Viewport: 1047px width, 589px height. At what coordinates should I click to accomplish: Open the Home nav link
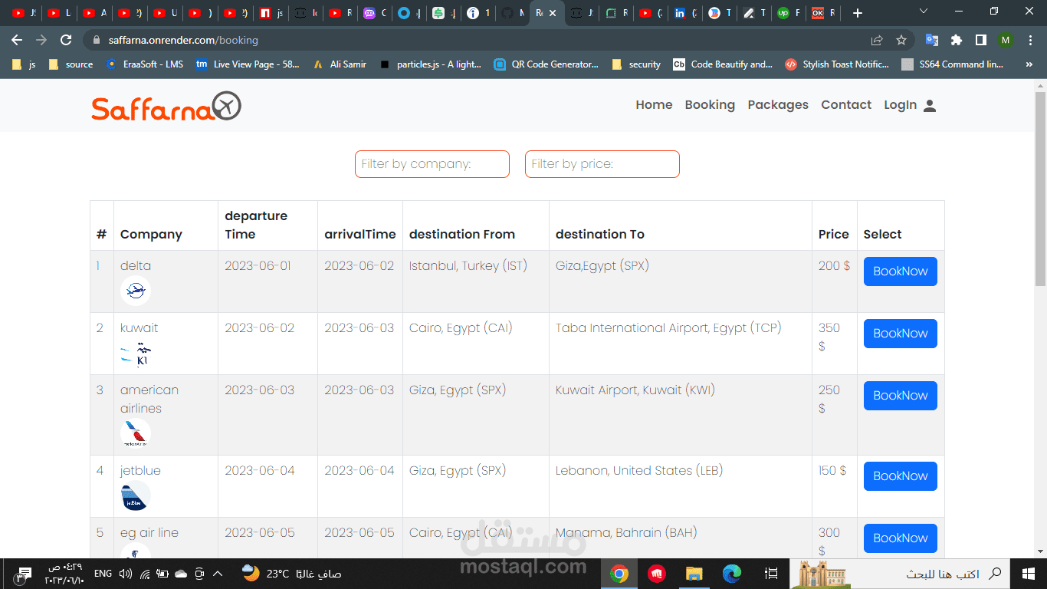tap(654, 105)
